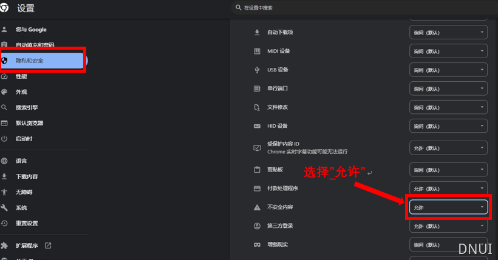
Task: Click the gauge icon next to 性能
Action: 4,76
